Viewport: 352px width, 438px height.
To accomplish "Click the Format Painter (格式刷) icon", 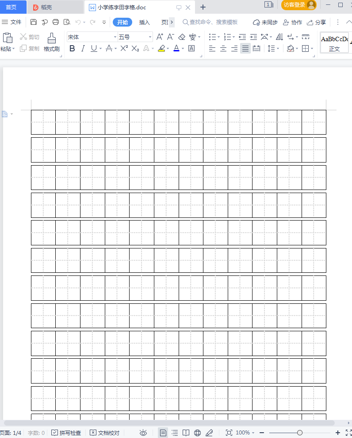I will pos(51,42).
